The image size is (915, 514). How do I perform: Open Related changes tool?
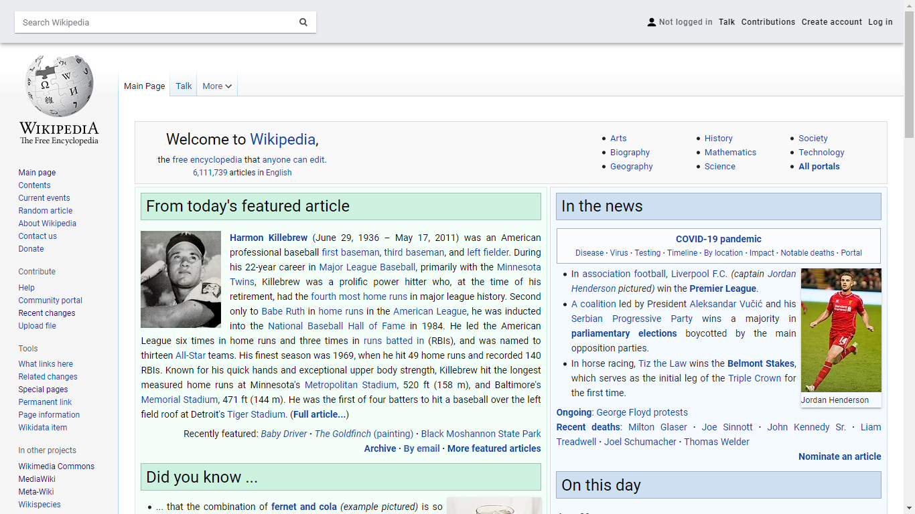point(48,377)
